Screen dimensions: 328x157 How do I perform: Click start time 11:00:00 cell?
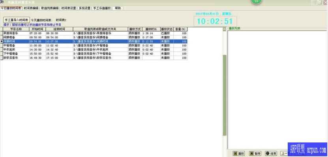pos(37,46)
